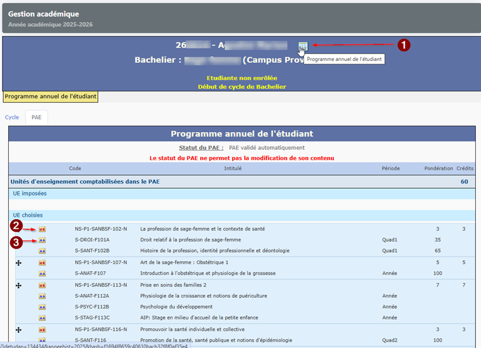The width and height of the screenshot is (481, 348).
Task: Click weighting 65 of S-SANT-F102B
Action: (438, 250)
